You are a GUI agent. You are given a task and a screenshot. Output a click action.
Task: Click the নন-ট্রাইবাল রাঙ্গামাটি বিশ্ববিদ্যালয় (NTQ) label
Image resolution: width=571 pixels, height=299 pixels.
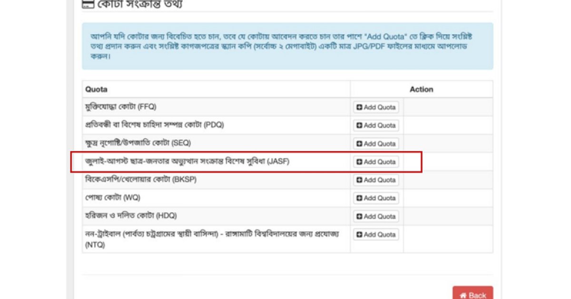tap(212, 240)
